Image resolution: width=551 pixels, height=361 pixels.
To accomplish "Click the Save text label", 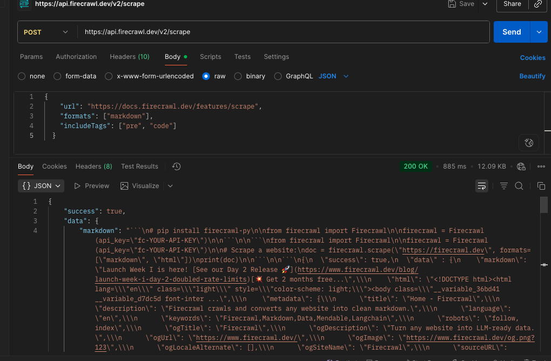I will 467,4.
